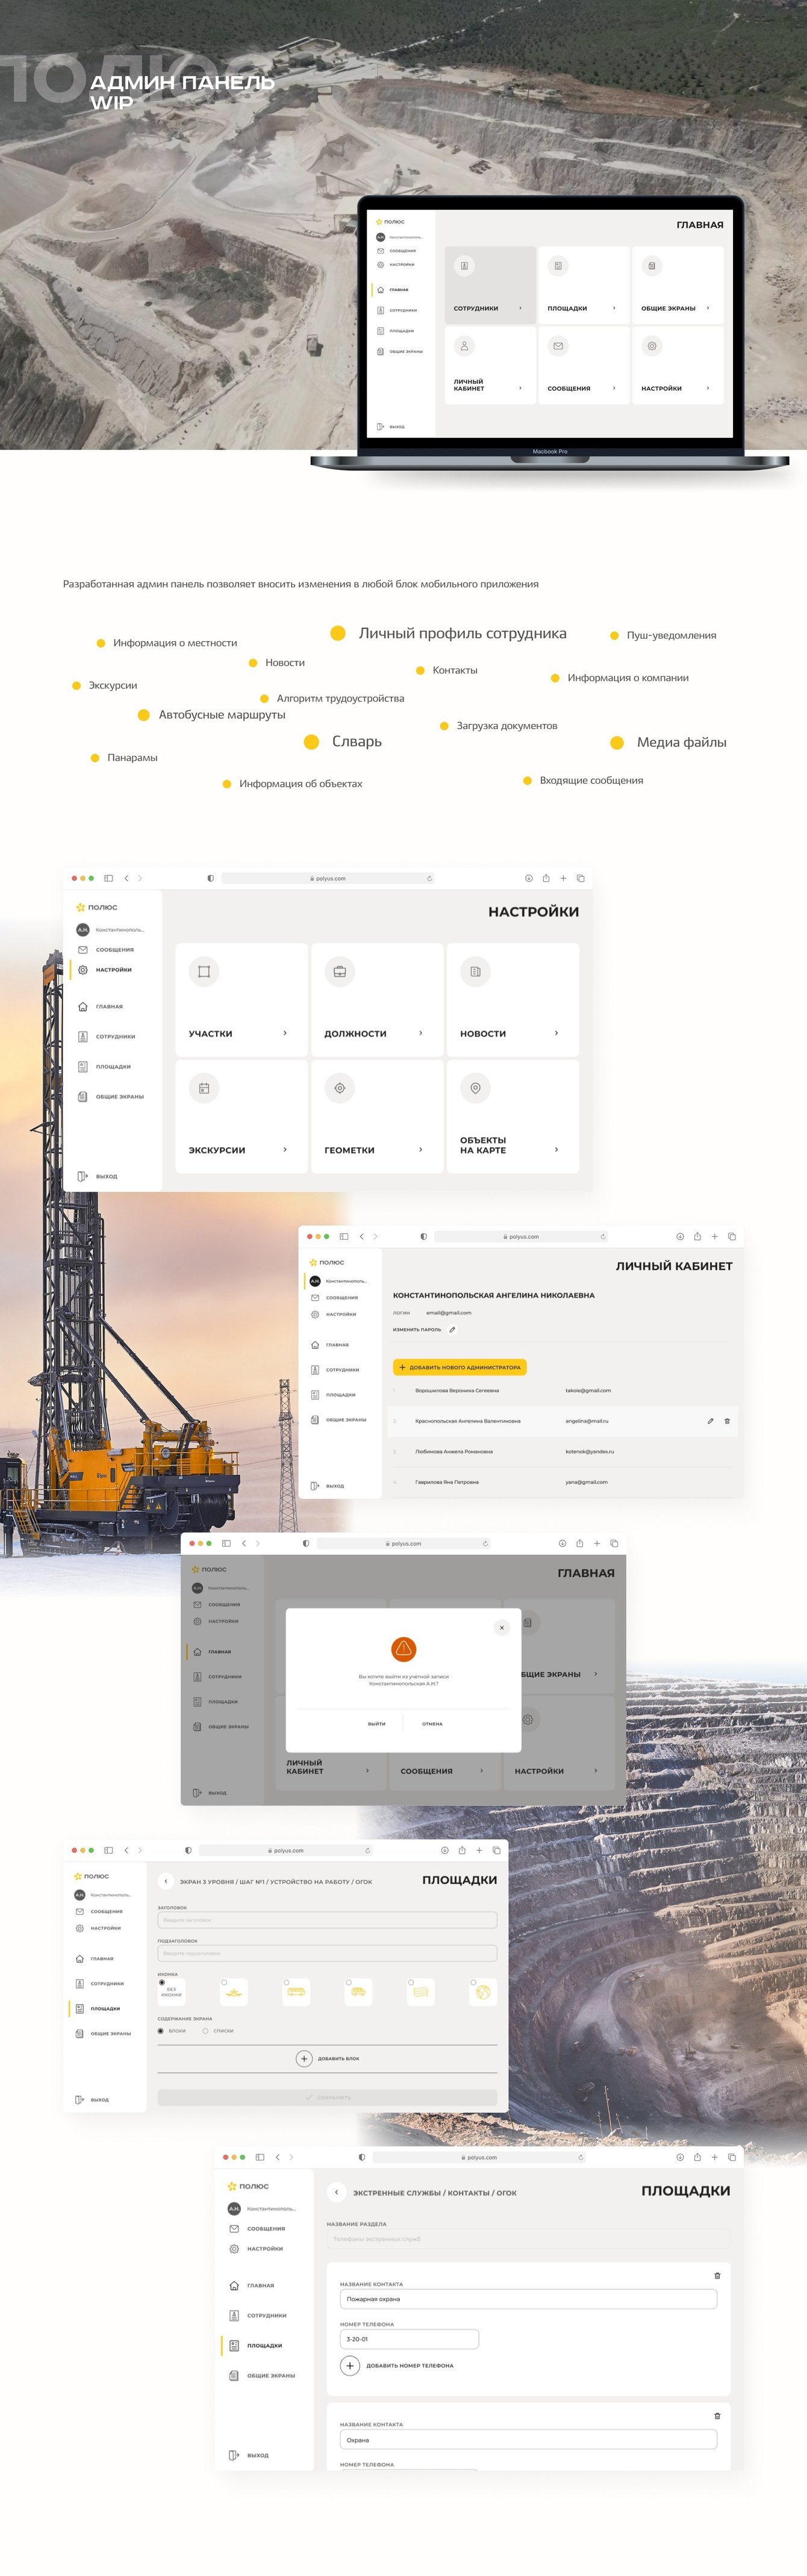Click Сообщения envelope card icon on laptop
This screenshot has width=807, height=2576.
pyautogui.click(x=558, y=346)
